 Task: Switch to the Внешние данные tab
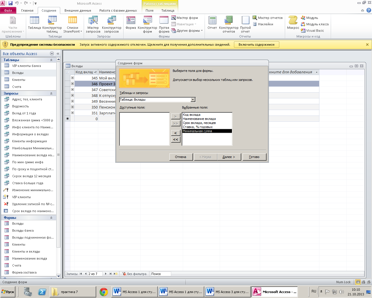tap(78, 10)
